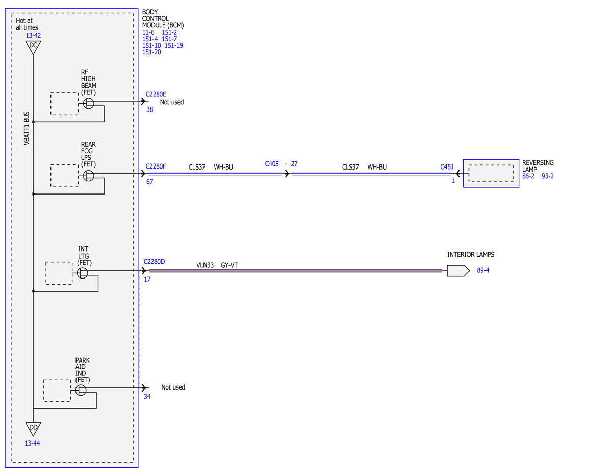
Task: Click the DC power source triangle symbol
Action: coord(33,46)
